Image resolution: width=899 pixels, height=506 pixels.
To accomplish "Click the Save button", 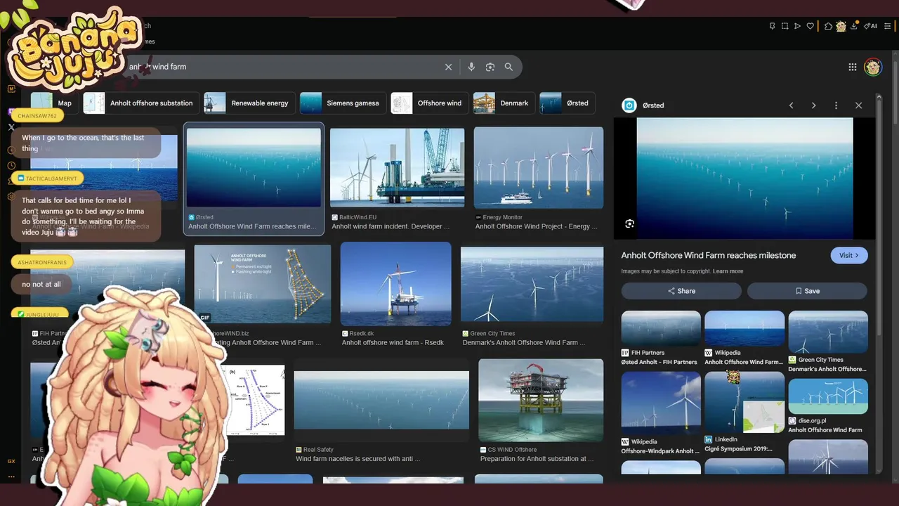I will coord(807,291).
